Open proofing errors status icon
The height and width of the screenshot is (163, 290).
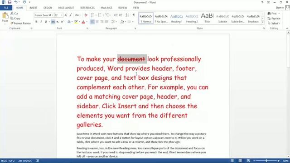(37, 161)
